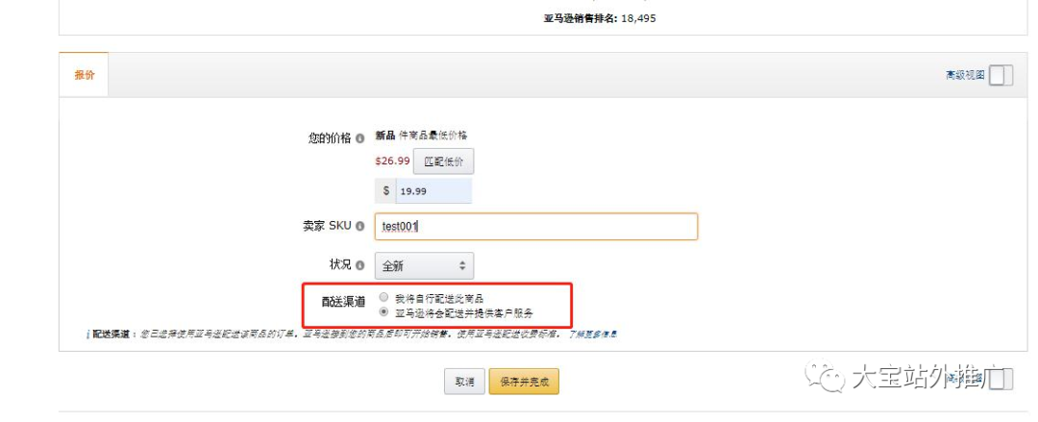Click the 取消 button
This screenshot has width=1038, height=422.
pyautogui.click(x=463, y=382)
